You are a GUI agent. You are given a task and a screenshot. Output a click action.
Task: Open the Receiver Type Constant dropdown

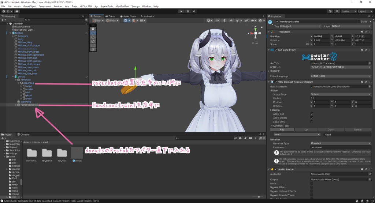click(341, 143)
